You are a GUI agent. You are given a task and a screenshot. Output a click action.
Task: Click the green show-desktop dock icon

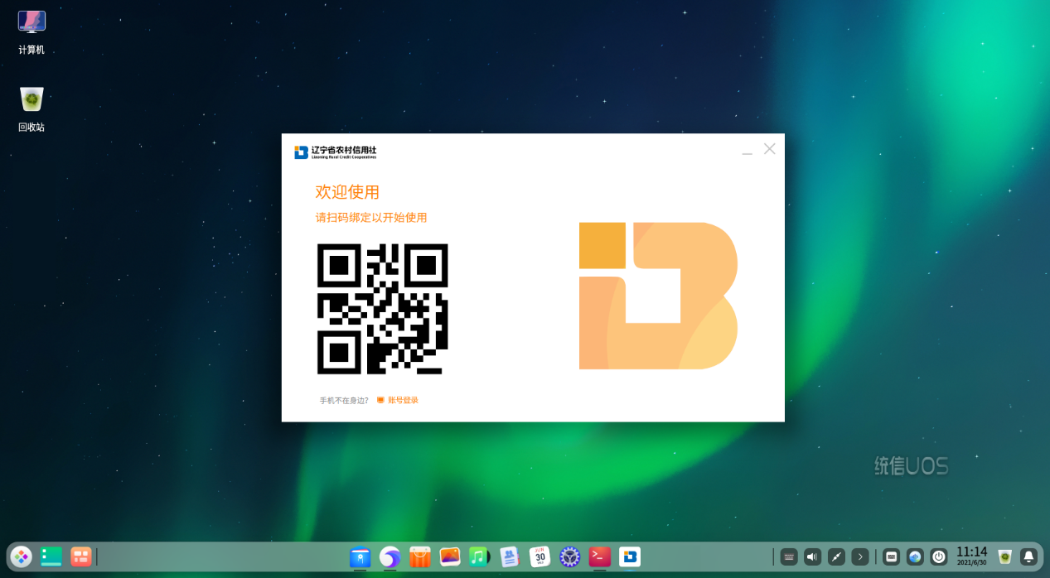[51, 556]
